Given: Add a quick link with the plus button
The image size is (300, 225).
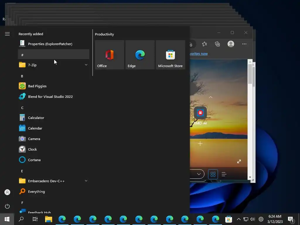Looking at the screenshot, I should tap(200, 144).
